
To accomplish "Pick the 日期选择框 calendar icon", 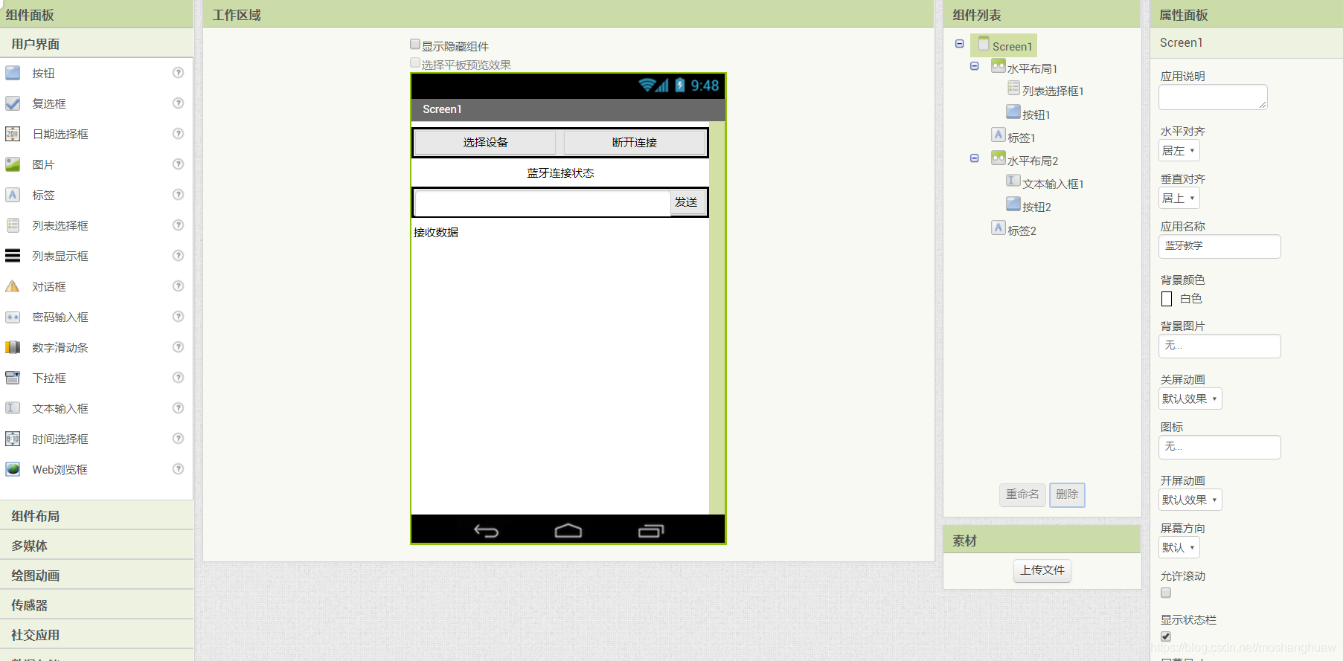I will click(x=13, y=134).
